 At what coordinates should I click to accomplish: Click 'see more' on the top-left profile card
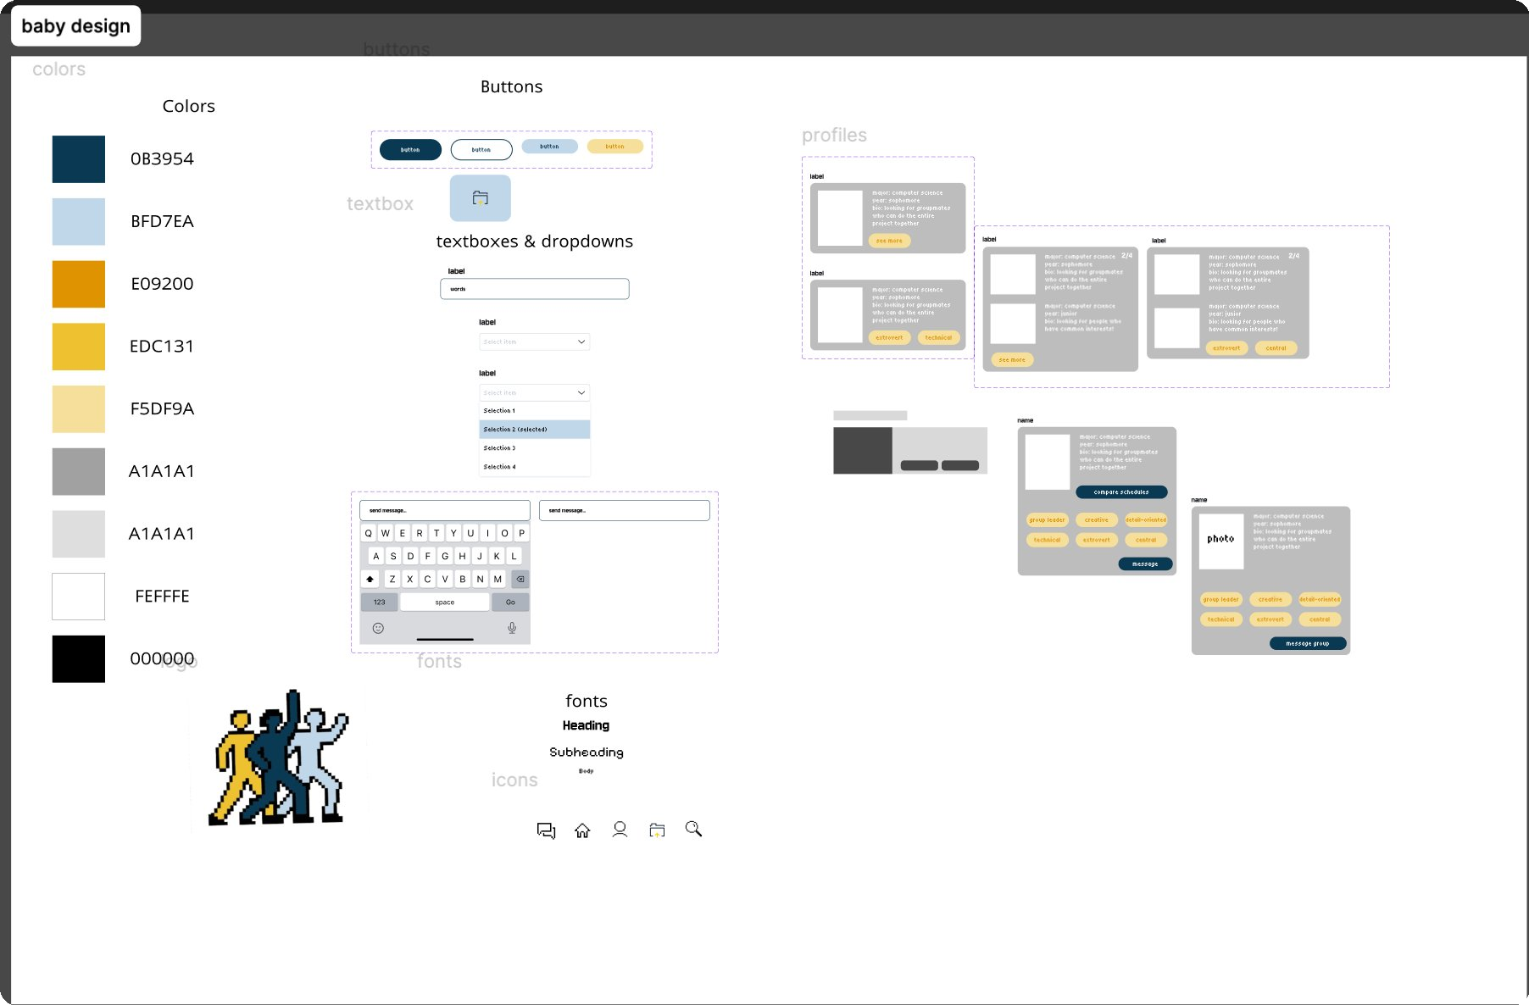[x=889, y=241]
